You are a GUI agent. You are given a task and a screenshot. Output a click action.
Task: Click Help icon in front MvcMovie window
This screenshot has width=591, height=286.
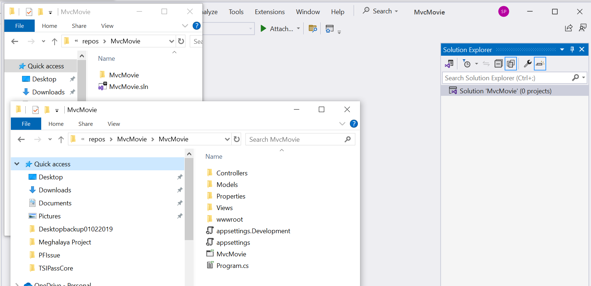tap(354, 124)
